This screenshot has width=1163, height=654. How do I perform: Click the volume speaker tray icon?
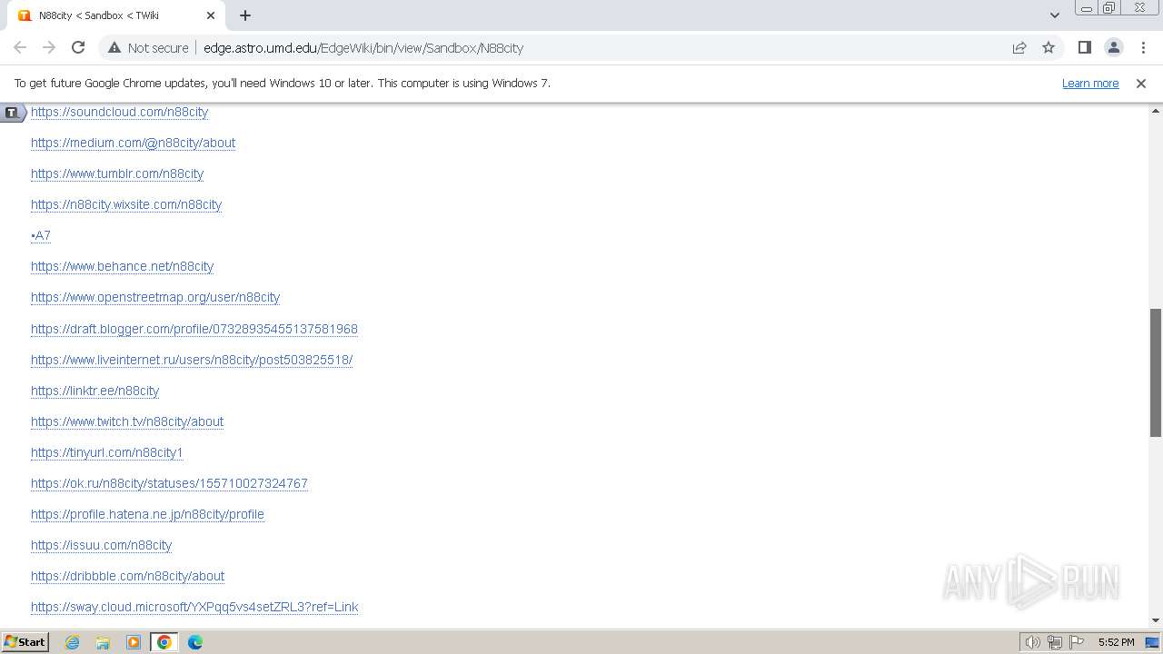coord(1033,642)
